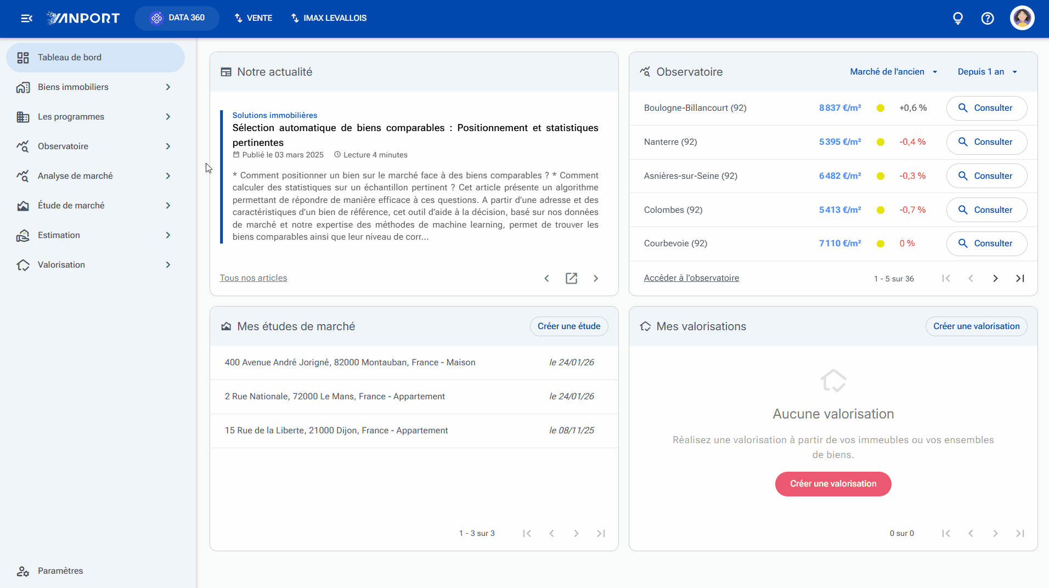Screen dimensions: 1049x588
Task: Switch IMAX LEVALLOIS agency selector
Action: tap(329, 18)
